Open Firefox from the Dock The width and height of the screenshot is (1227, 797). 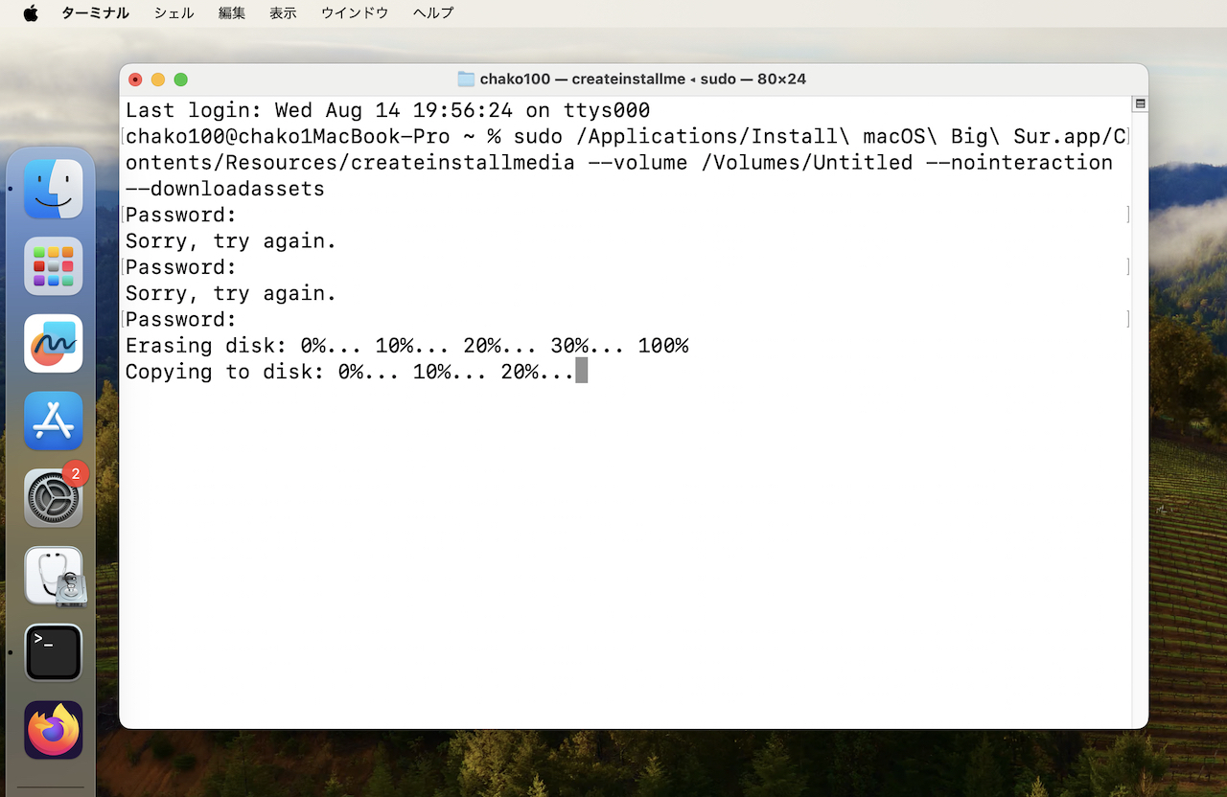coord(54,730)
